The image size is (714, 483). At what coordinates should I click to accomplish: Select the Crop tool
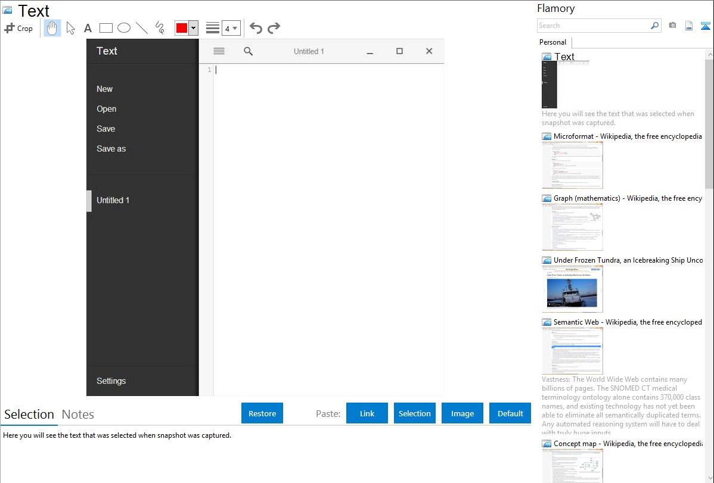[x=18, y=28]
